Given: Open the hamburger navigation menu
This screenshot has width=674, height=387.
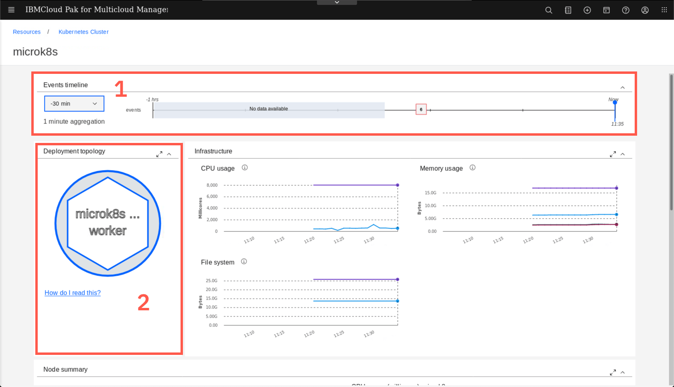Looking at the screenshot, I should 11,10.
